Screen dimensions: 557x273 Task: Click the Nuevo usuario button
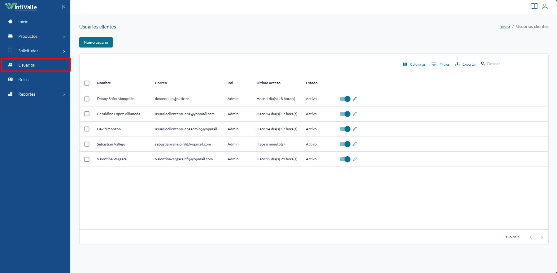(x=96, y=42)
